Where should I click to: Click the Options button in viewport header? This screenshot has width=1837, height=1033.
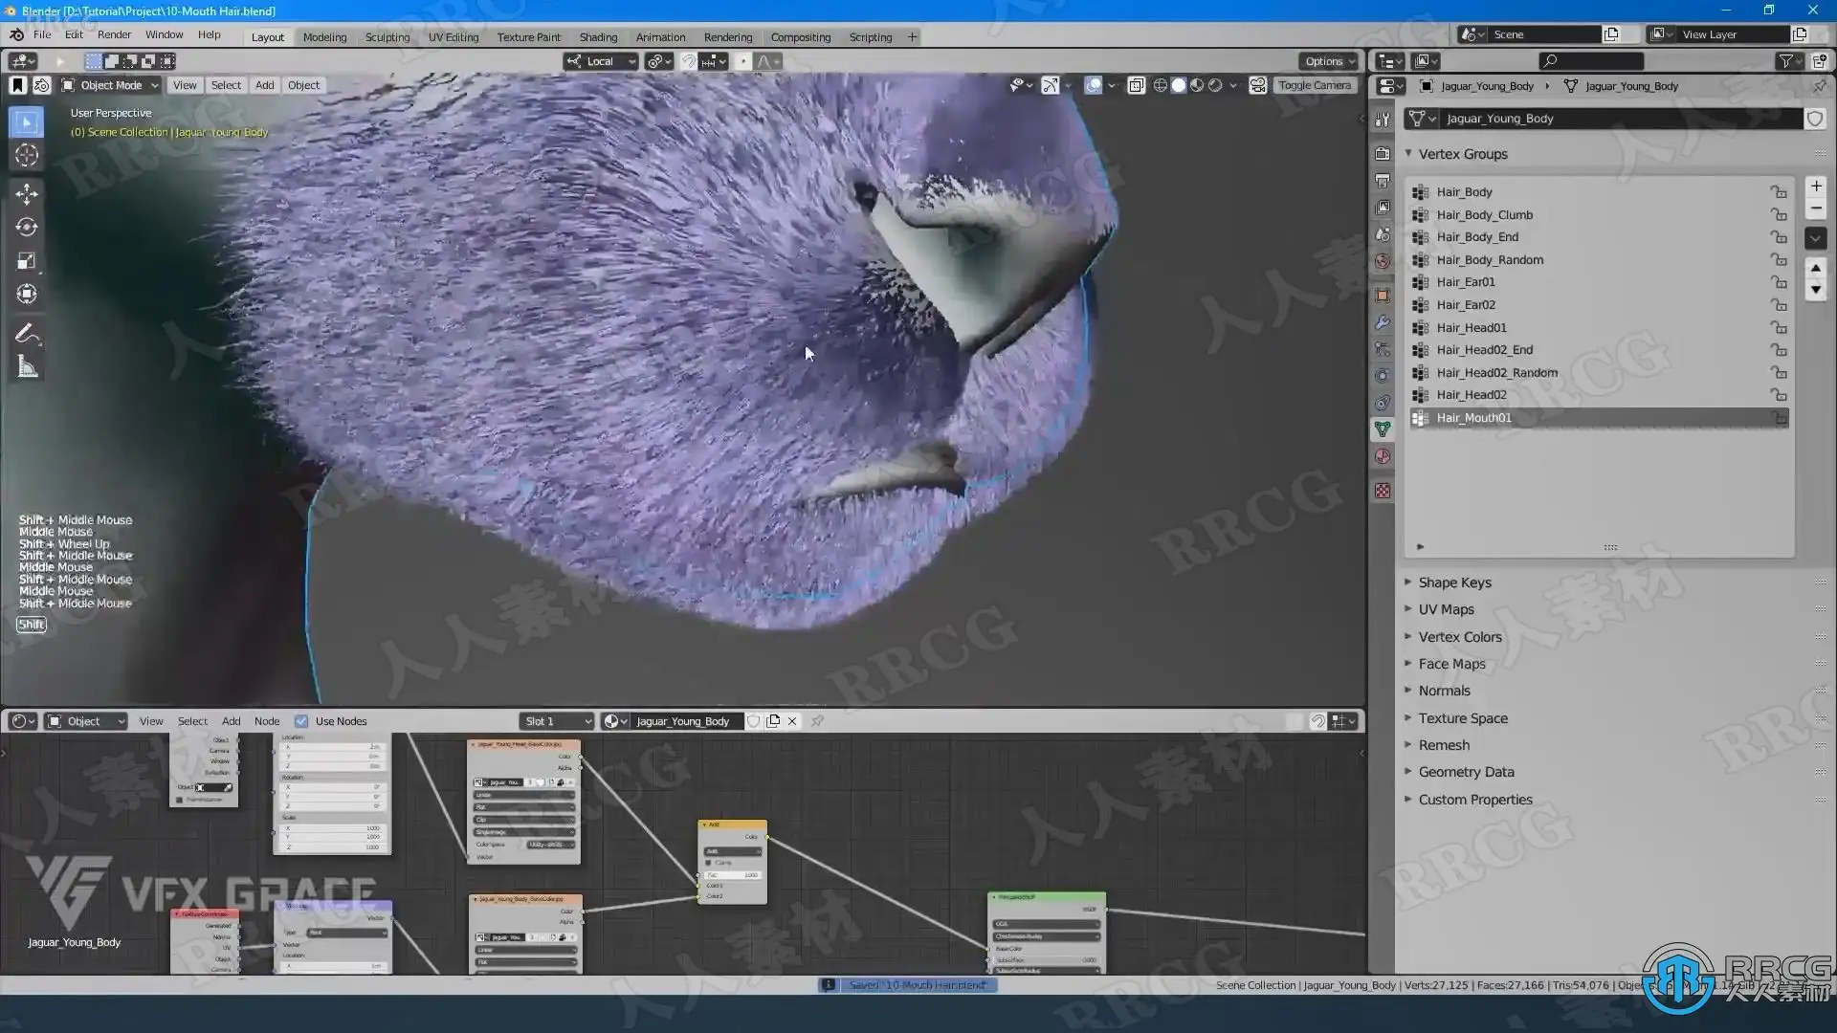pos(1330,61)
